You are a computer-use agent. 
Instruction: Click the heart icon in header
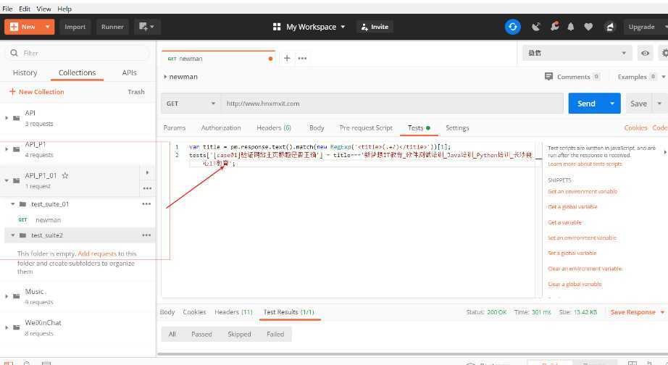point(588,27)
